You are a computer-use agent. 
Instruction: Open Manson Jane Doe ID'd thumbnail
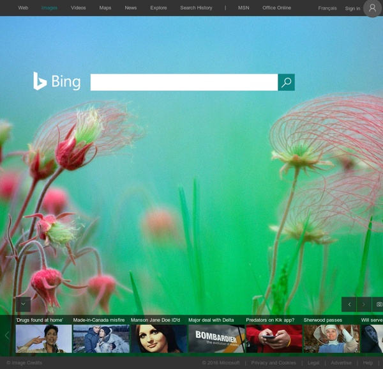point(159,339)
